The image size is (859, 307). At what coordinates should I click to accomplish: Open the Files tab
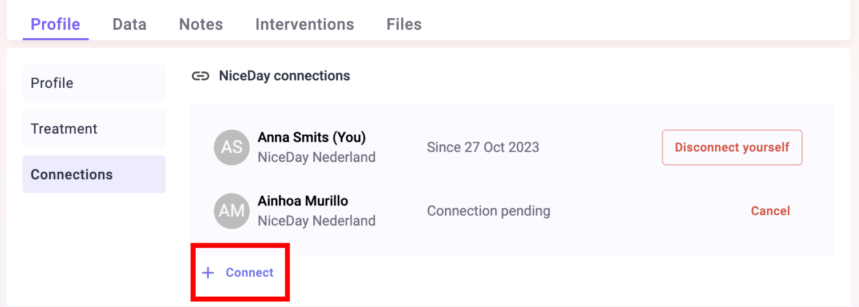(x=404, y=24)
